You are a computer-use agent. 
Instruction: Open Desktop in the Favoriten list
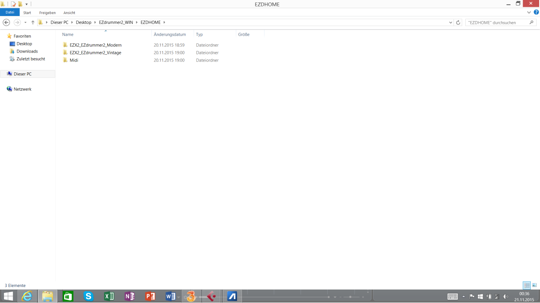pos(24,44)
